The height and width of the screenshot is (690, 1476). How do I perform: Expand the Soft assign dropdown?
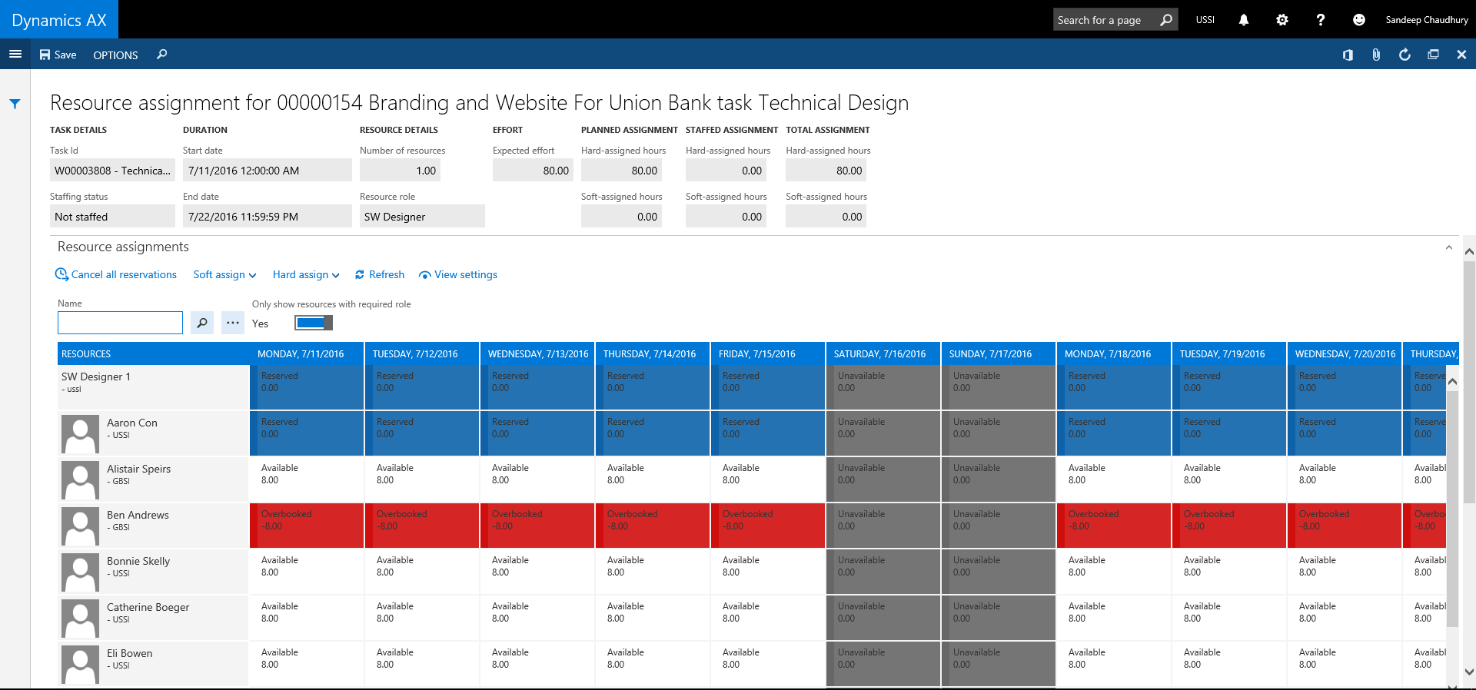[x=224, y=275]
